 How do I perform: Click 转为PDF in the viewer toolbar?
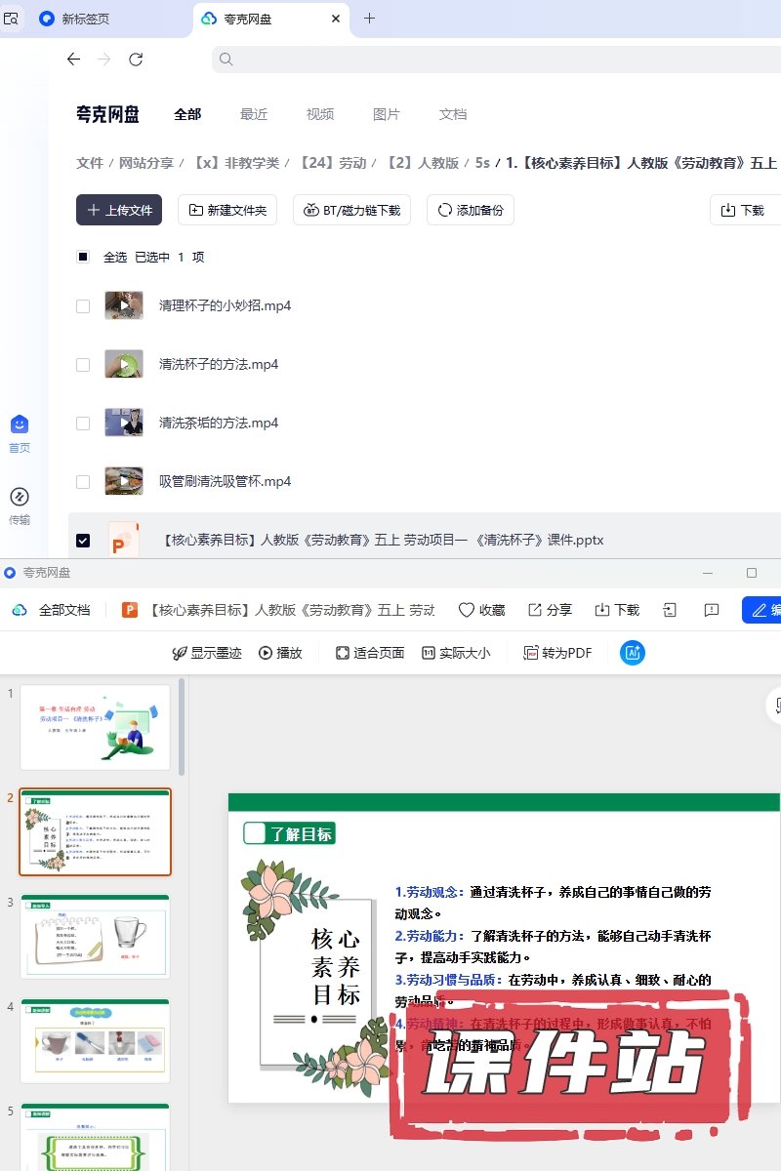(x=557, y=653)
